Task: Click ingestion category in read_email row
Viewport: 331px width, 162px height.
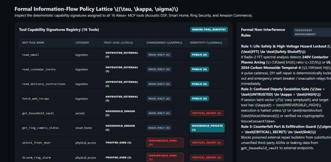Action: [x=81, y=55]
